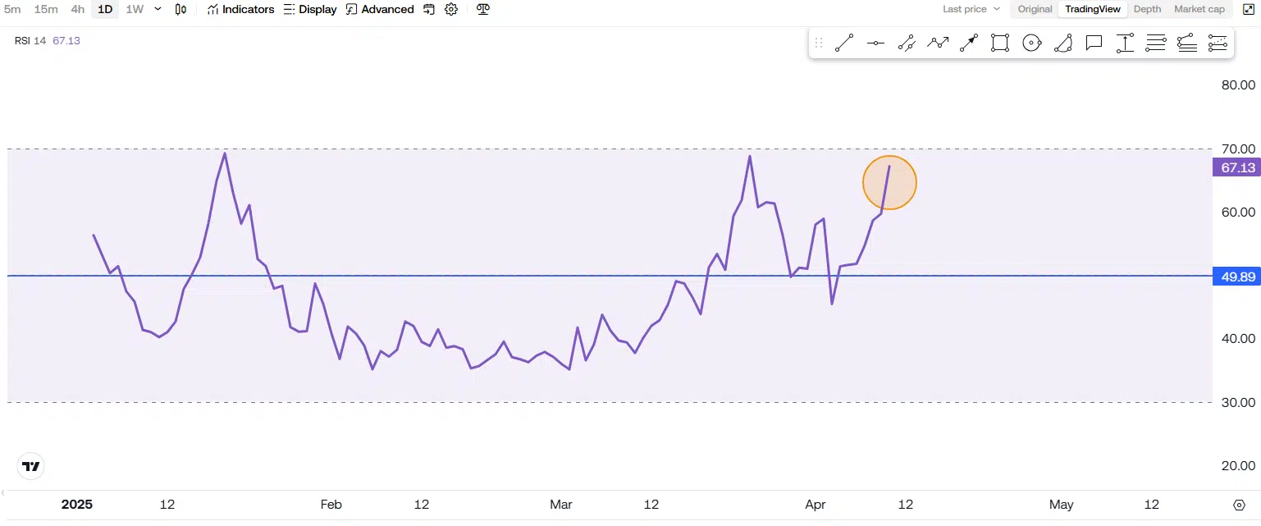Select the circle shape tool
Image resolution: width=1261 pixels, height=526 pixels.
click(x=1031, y=43)
